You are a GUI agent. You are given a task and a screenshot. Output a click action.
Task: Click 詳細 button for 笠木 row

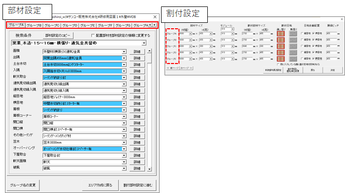click(x=137, y=142)
